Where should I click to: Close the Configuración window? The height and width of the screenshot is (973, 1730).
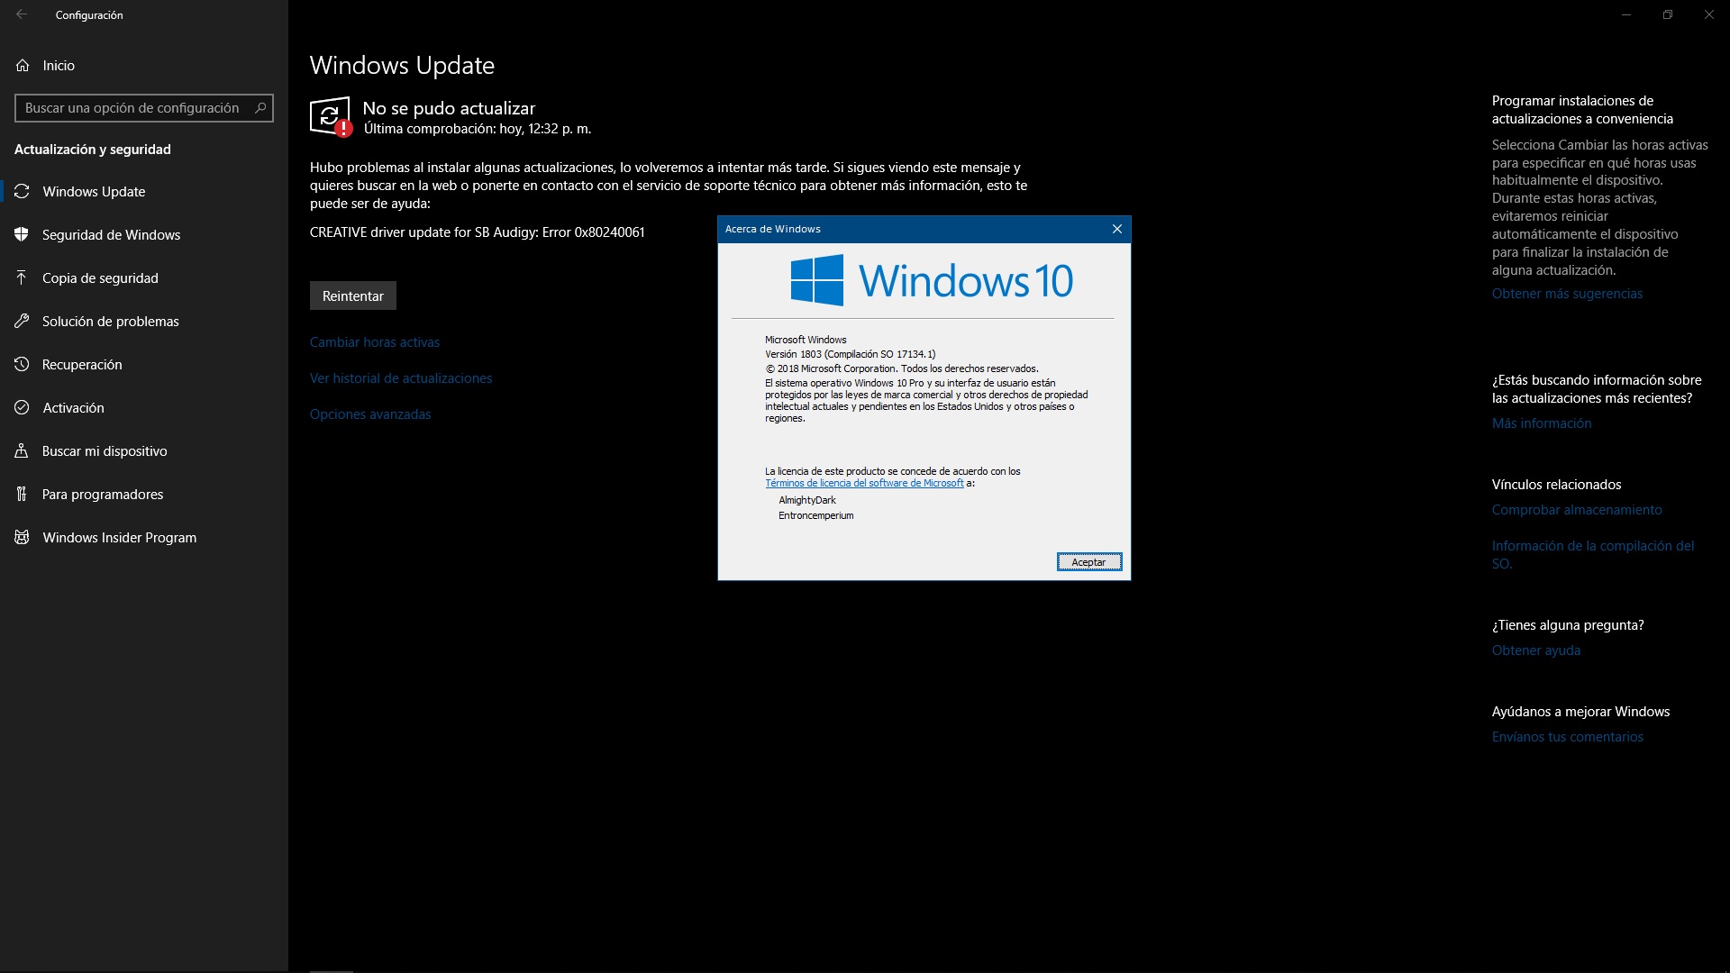tap(1709, 14)
